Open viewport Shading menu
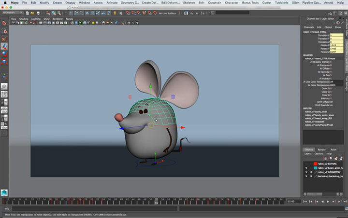 (x=24, y=19)
